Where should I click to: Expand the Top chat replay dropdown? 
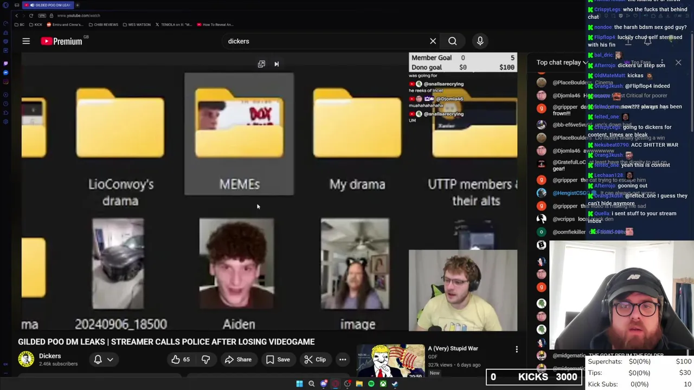(x=562, y=62)
